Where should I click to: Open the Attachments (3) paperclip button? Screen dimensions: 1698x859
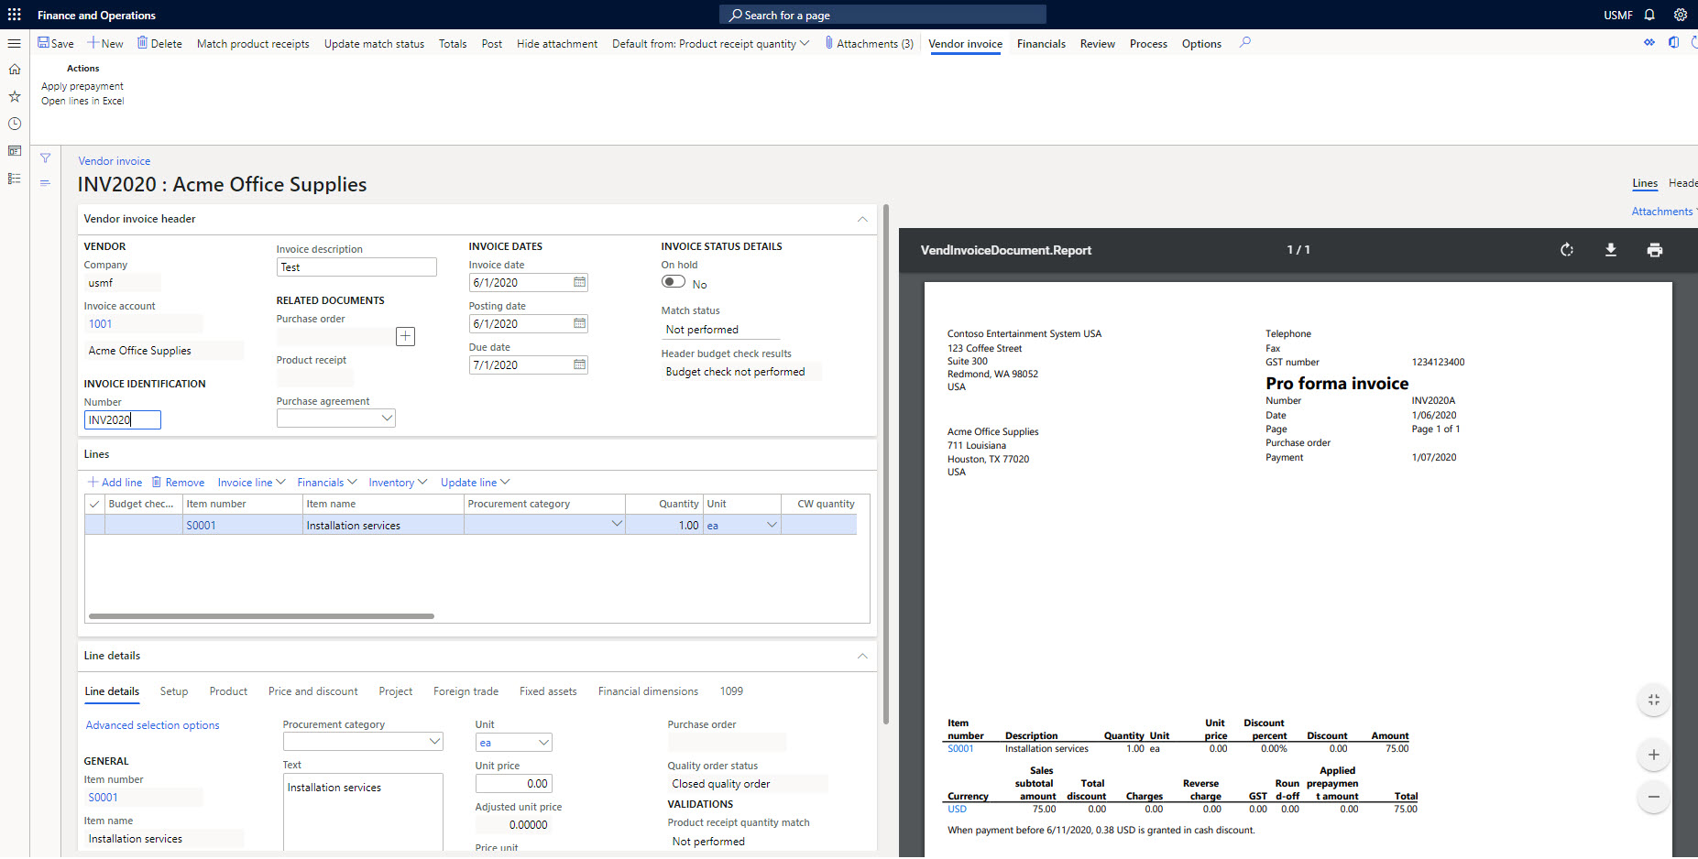(x=869, y=43)
